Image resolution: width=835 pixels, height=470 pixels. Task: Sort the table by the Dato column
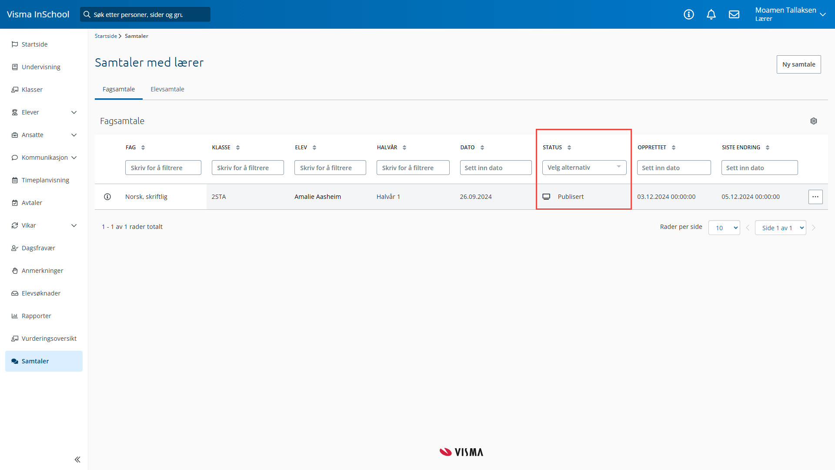(x=482, y=148)
